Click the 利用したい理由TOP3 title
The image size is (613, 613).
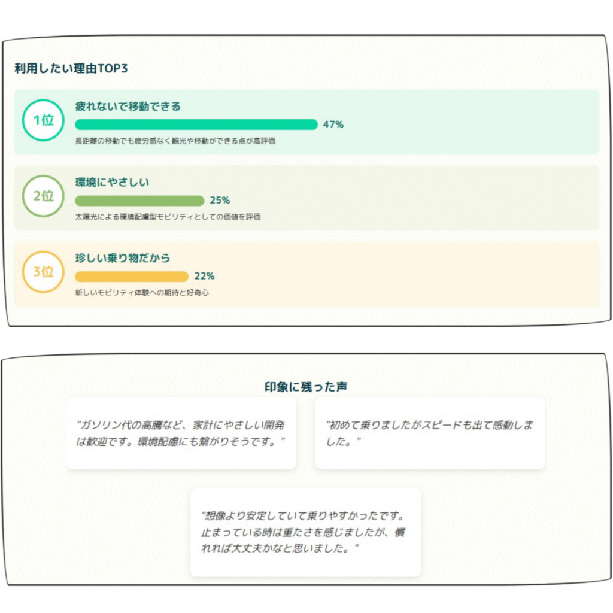coord(71,68)
